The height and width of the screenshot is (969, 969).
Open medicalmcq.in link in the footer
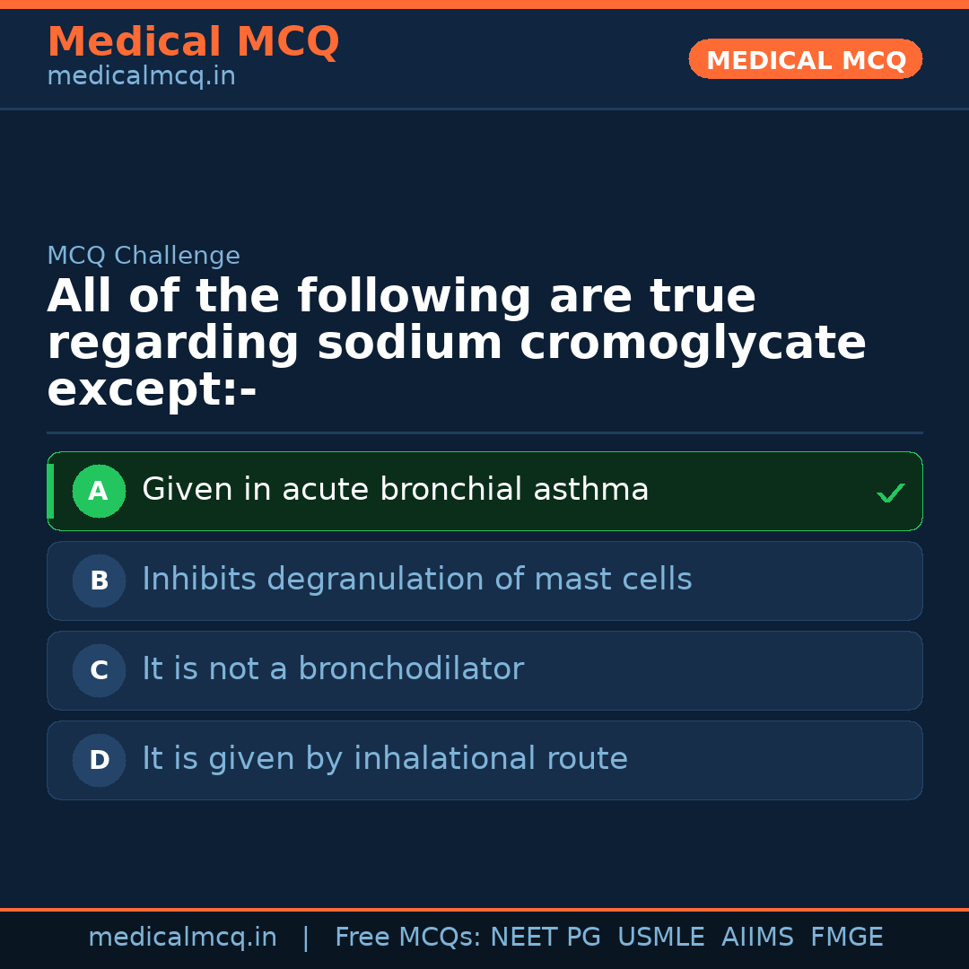pyautogui.click(x=182, y=938)
